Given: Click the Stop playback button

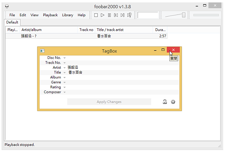Looking at the screenshot, I should click(96, 15).
